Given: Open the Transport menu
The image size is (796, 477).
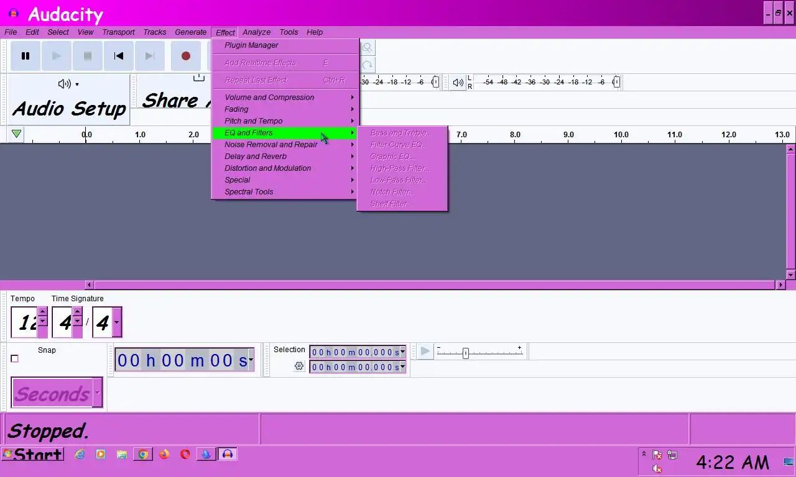Looking at the screenshot, I should coord(118,32).
